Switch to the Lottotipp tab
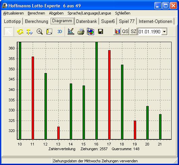The height and width of the screenshot is (165, 179). 12,21
